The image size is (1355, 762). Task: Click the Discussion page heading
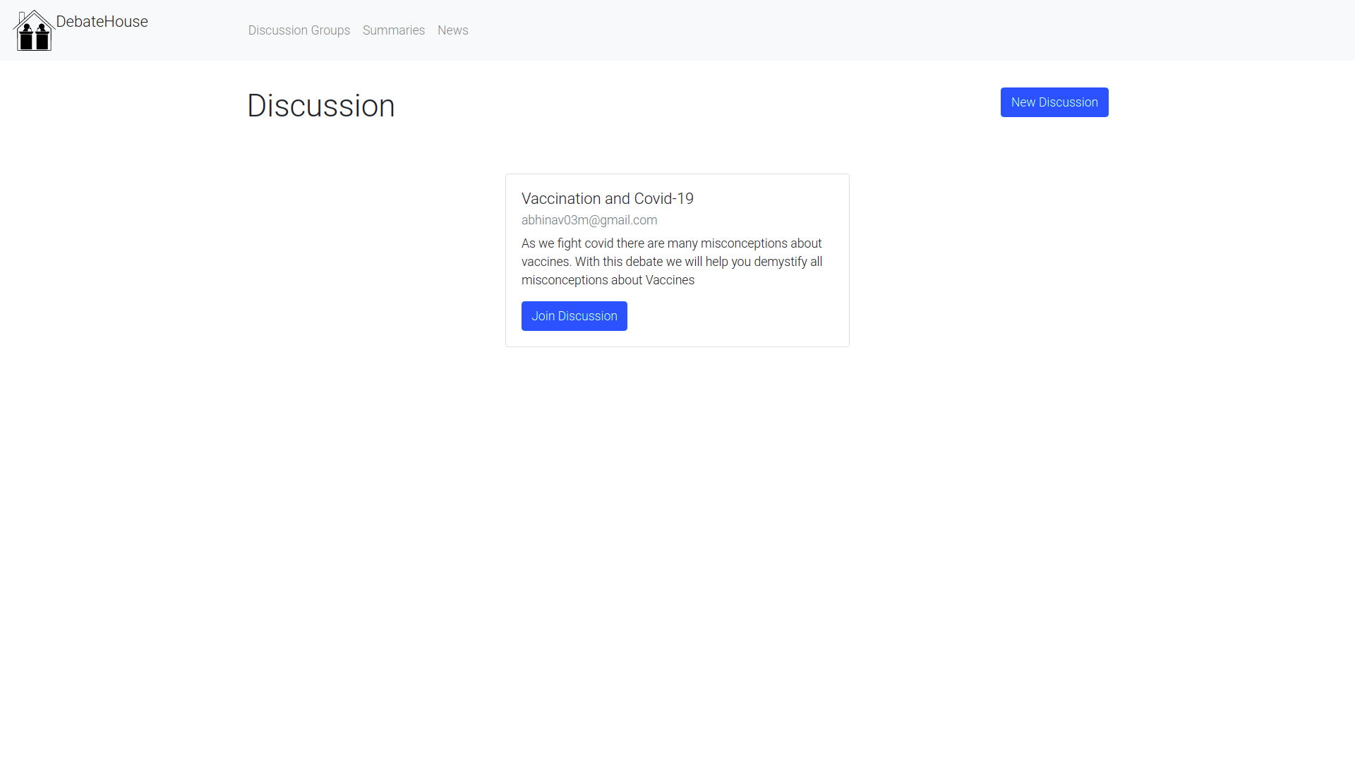pos(320,106)
